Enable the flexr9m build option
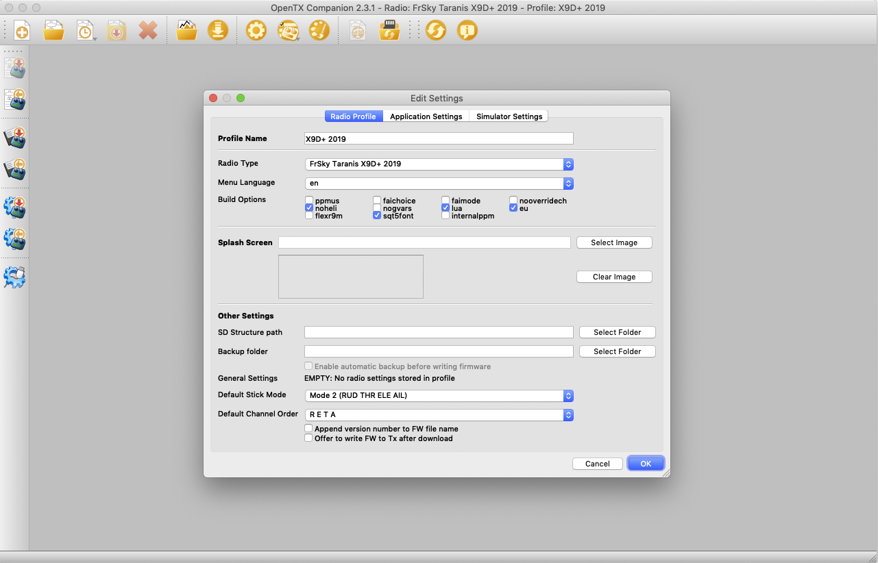 point(309,216)
